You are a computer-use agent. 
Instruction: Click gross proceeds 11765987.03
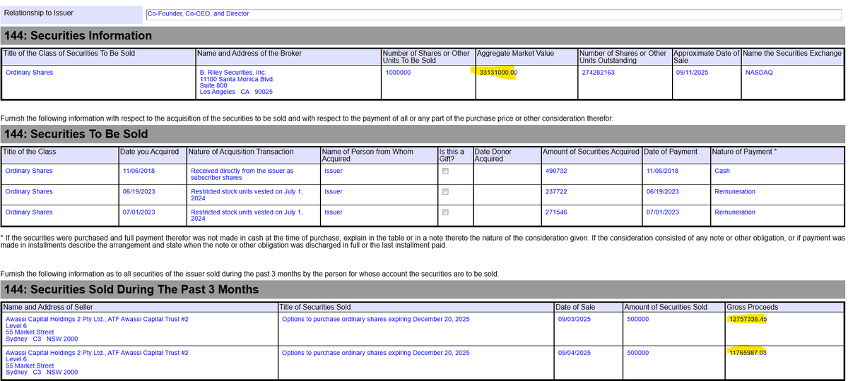click(748, 353)
